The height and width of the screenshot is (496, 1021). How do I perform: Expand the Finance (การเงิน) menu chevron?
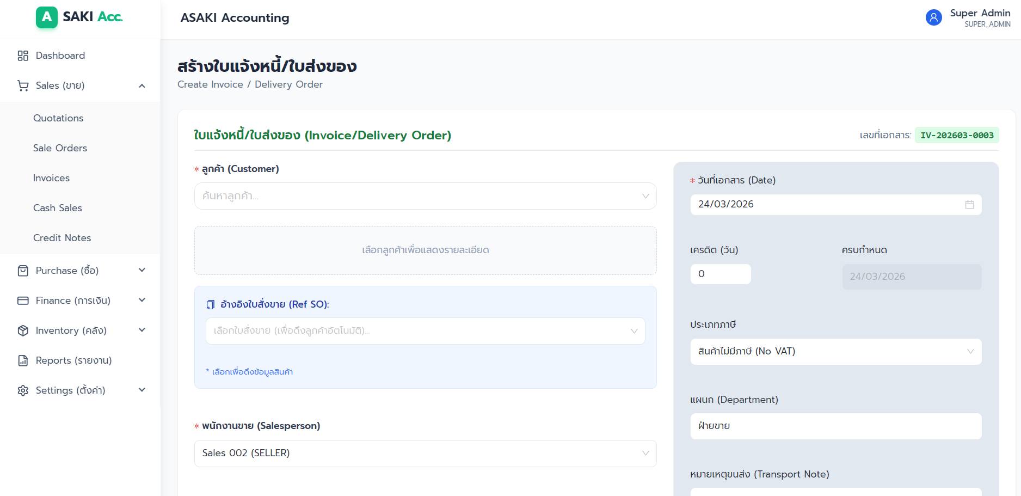click(x=142, y=300)
